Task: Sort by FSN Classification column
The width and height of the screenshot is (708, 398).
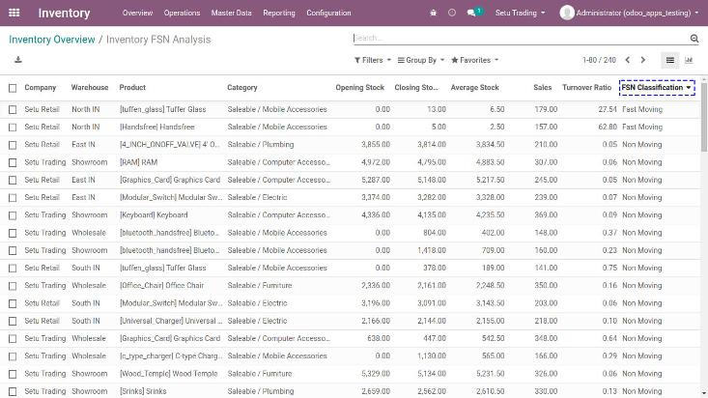Action: tap(657, 88)
